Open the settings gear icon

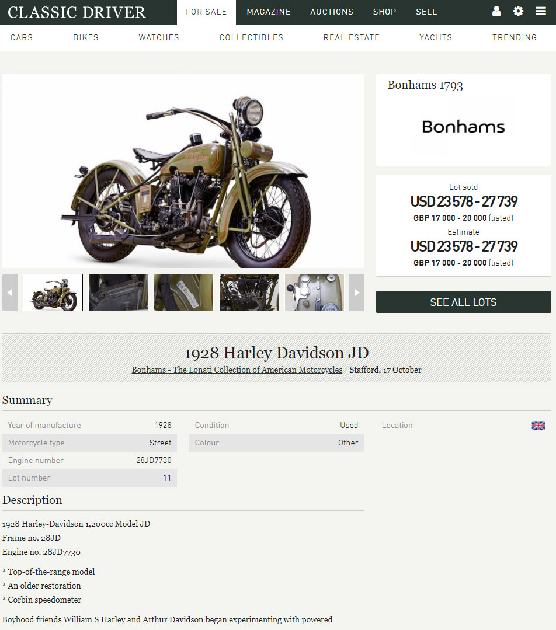coord(518,11)
